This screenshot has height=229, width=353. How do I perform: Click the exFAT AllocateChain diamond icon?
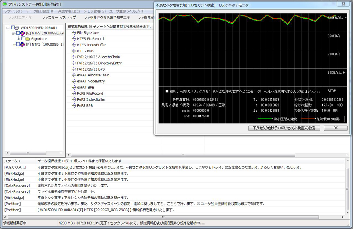coord(74,75)
